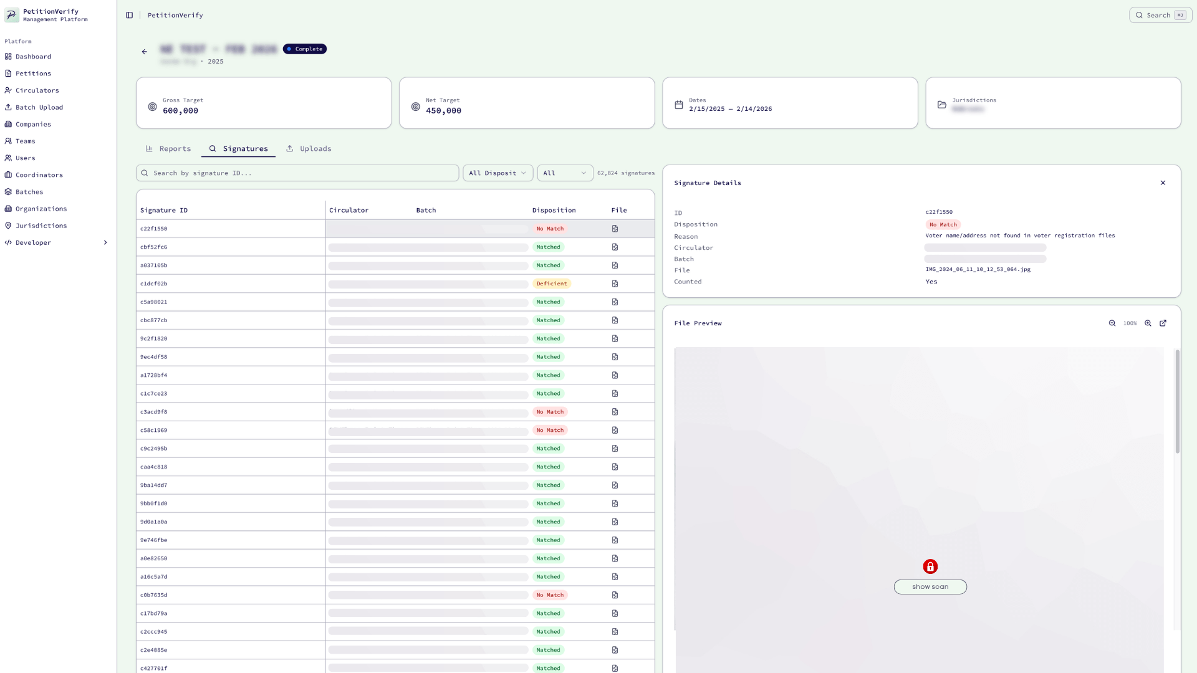The width and height of the screenshot is (1197, 673).
Task: Click the red lock icon
Action: [x=930, y=566]
